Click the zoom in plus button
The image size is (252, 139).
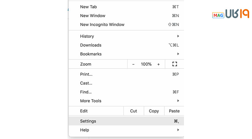[x=158, y=64]
